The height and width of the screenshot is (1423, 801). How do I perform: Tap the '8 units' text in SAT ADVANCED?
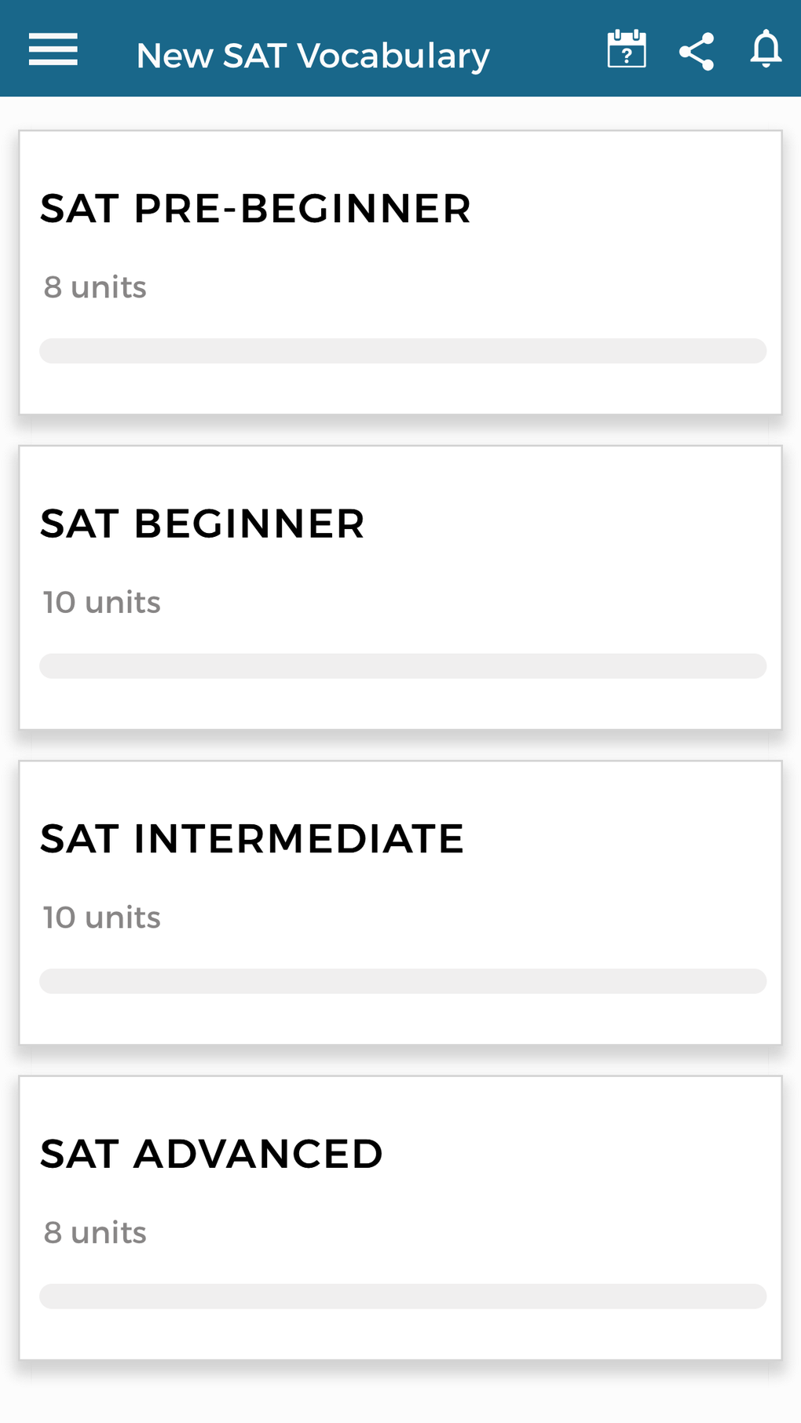point(94,1232)
